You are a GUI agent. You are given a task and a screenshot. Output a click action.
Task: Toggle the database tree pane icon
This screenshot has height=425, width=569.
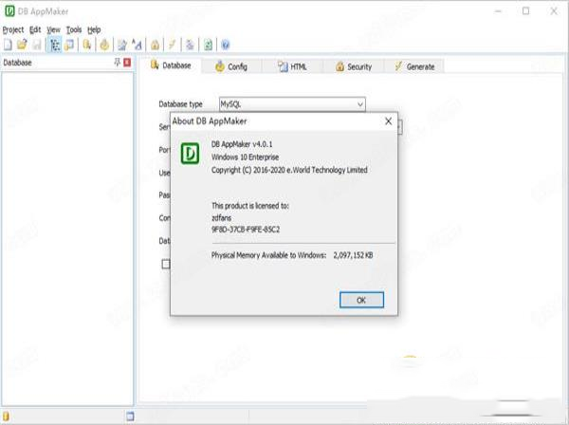tap(55, 45)
